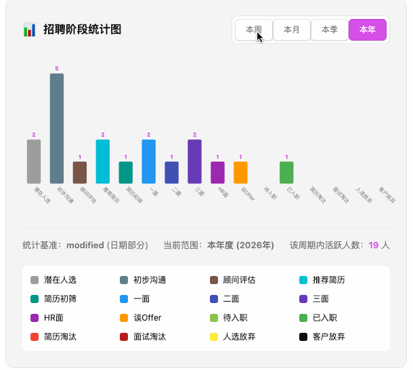The image size is (413, 370).
Task: Click the indigo 二面 bar
Action: tap(172, 172)
